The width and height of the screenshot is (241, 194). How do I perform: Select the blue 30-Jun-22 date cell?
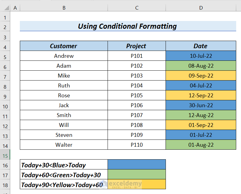201,105
